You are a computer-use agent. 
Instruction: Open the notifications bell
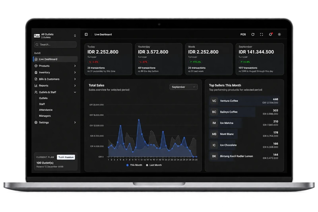click(270, 35)
